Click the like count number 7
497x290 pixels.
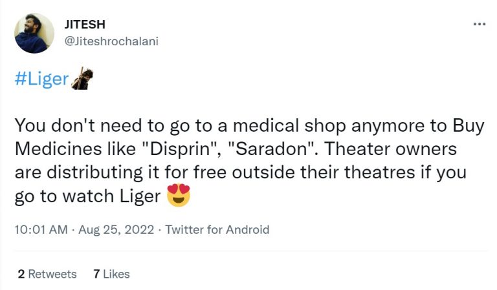click(x=96, y=274)
